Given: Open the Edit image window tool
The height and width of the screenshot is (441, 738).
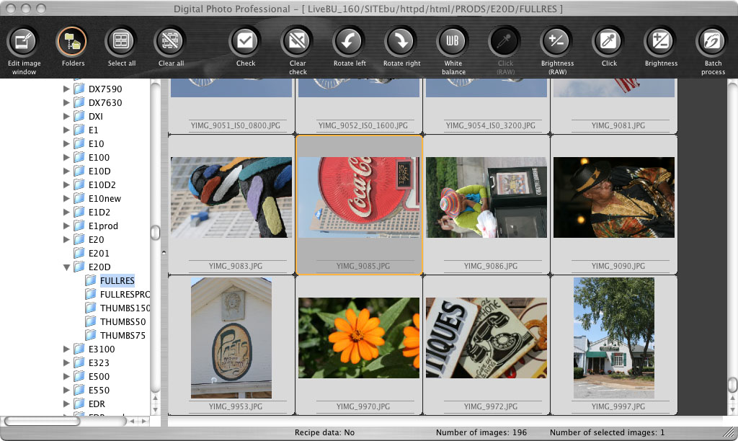Looking at the screenshot, I should [x=22, y=41].
